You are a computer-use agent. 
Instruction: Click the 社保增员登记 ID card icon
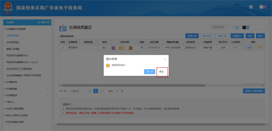63,28
